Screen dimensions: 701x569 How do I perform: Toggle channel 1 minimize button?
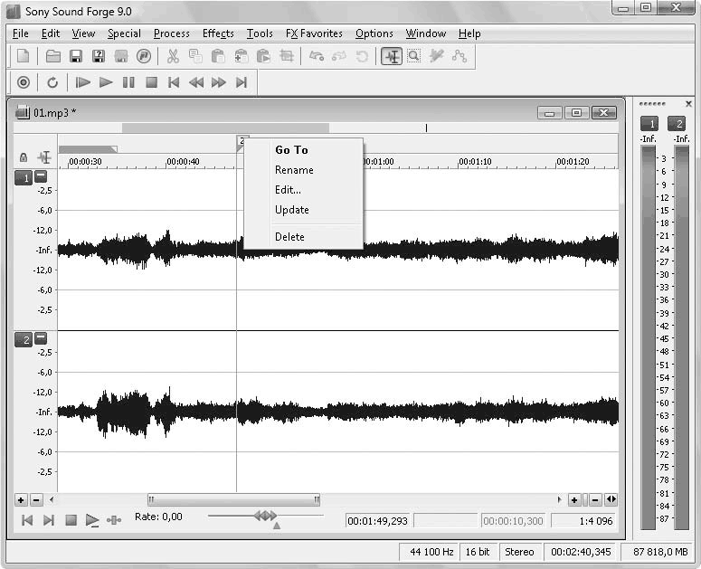[41, 176]
